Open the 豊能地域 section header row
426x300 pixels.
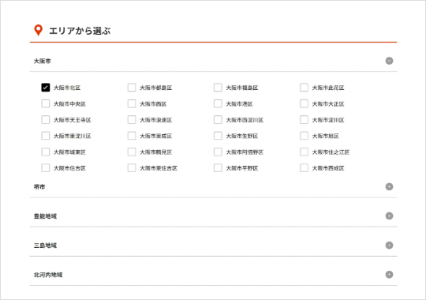[x=213, y=216]
